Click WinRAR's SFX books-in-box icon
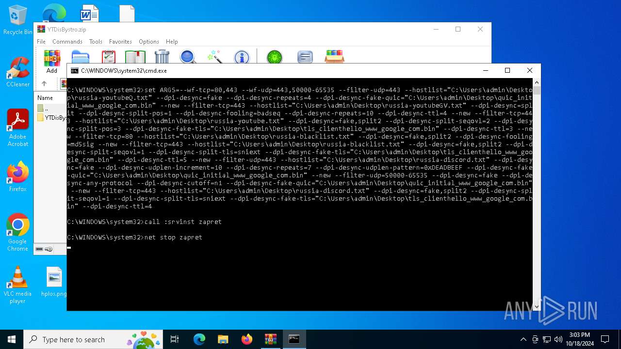 334,57
